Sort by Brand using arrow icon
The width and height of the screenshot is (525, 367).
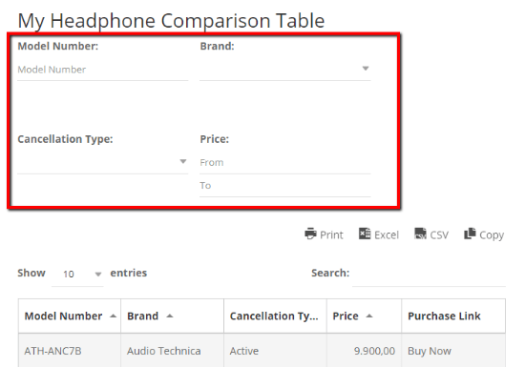(170, 316)
